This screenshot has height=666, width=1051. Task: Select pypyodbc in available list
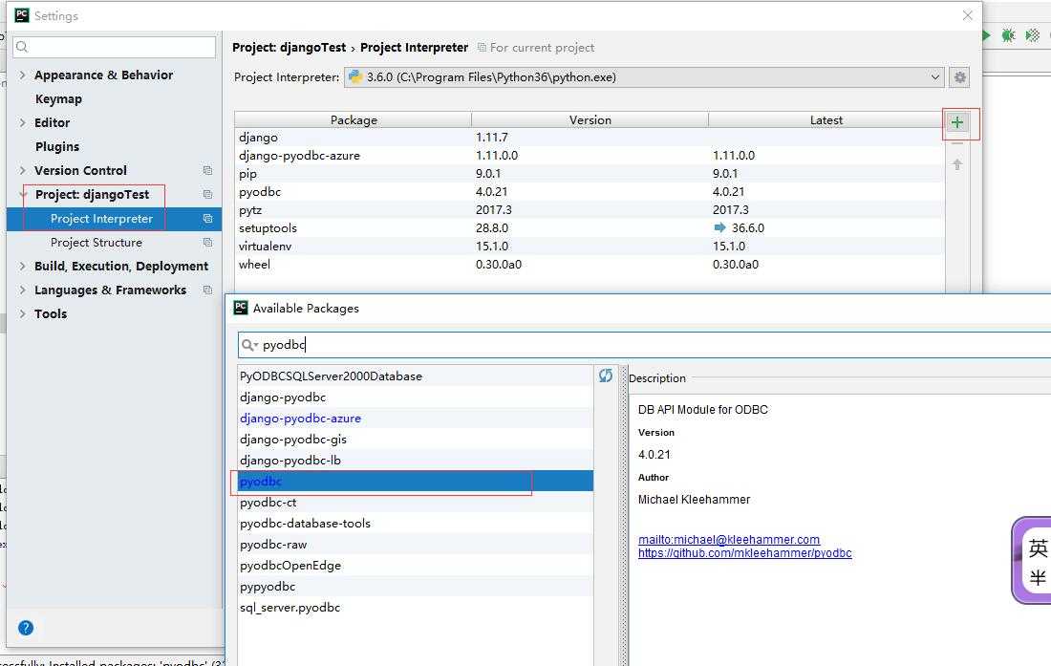(x=416, y=587)
